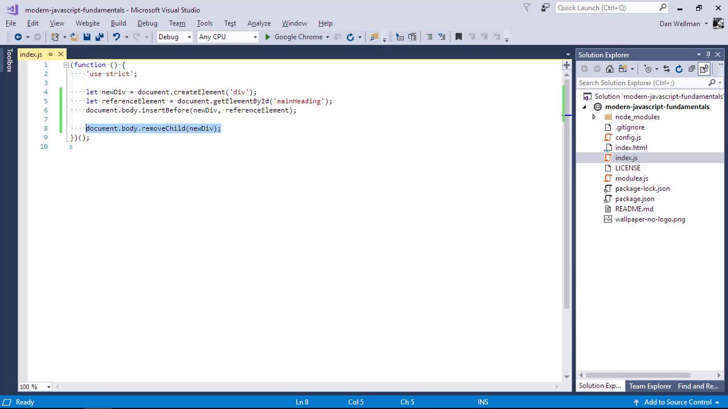Open the Undo history dropdown arrow
The image size is (728, 409).
(126, 37)
